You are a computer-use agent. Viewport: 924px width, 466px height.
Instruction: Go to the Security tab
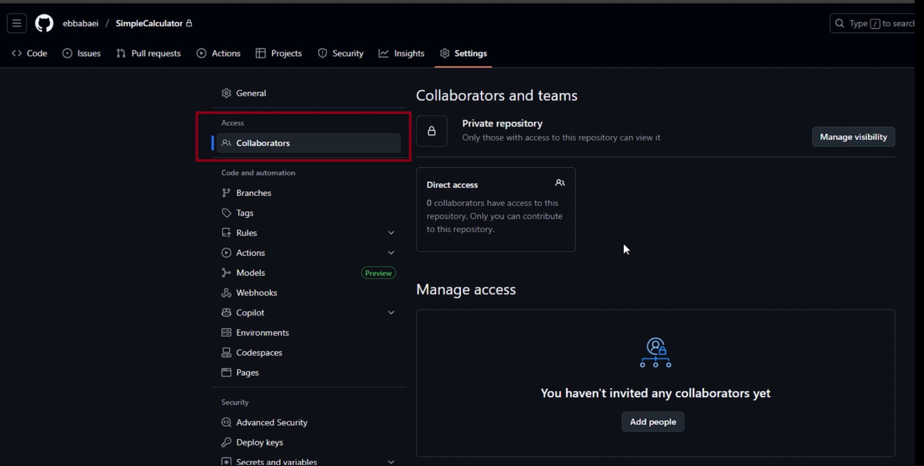341,53
